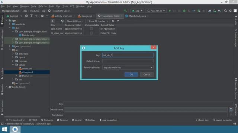238x133 pixels.
Task: Switch to activity_main.xml tab
Action: [x=63, y=16]
